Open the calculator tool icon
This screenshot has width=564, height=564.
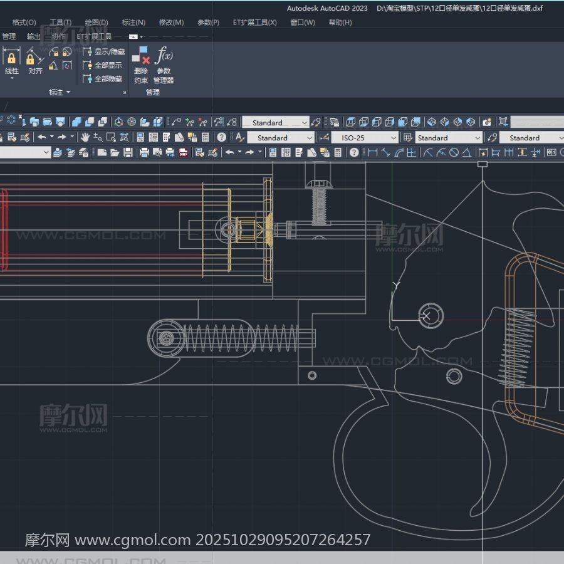coord(205,137)
